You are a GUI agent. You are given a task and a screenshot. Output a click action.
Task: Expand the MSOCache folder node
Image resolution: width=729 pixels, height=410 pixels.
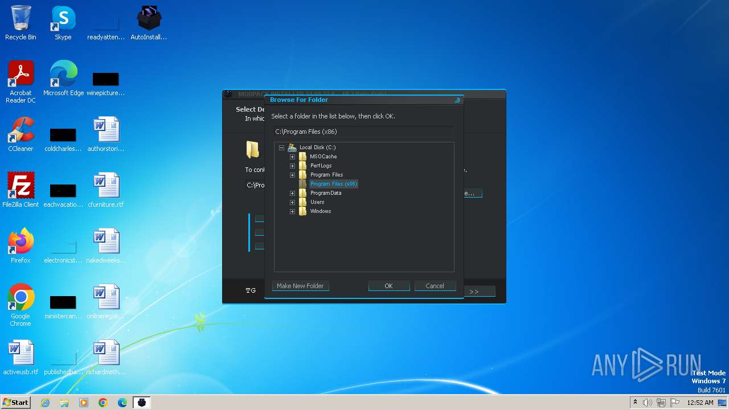[x=292, y=157]
